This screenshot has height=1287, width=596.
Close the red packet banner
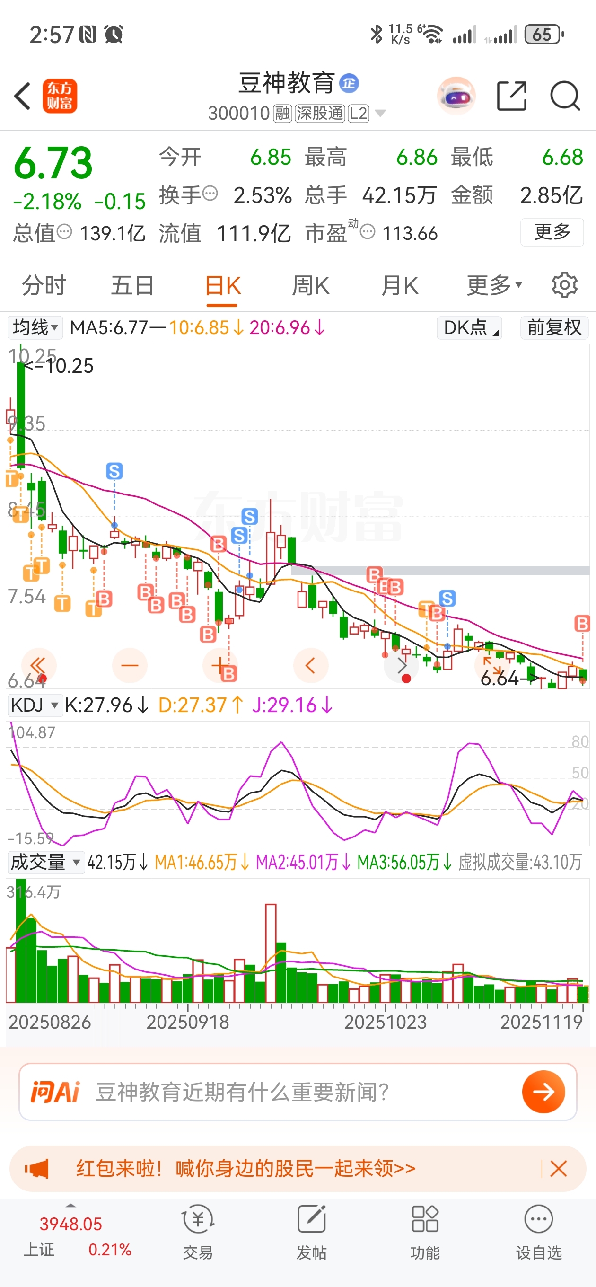click(558, 1168)
